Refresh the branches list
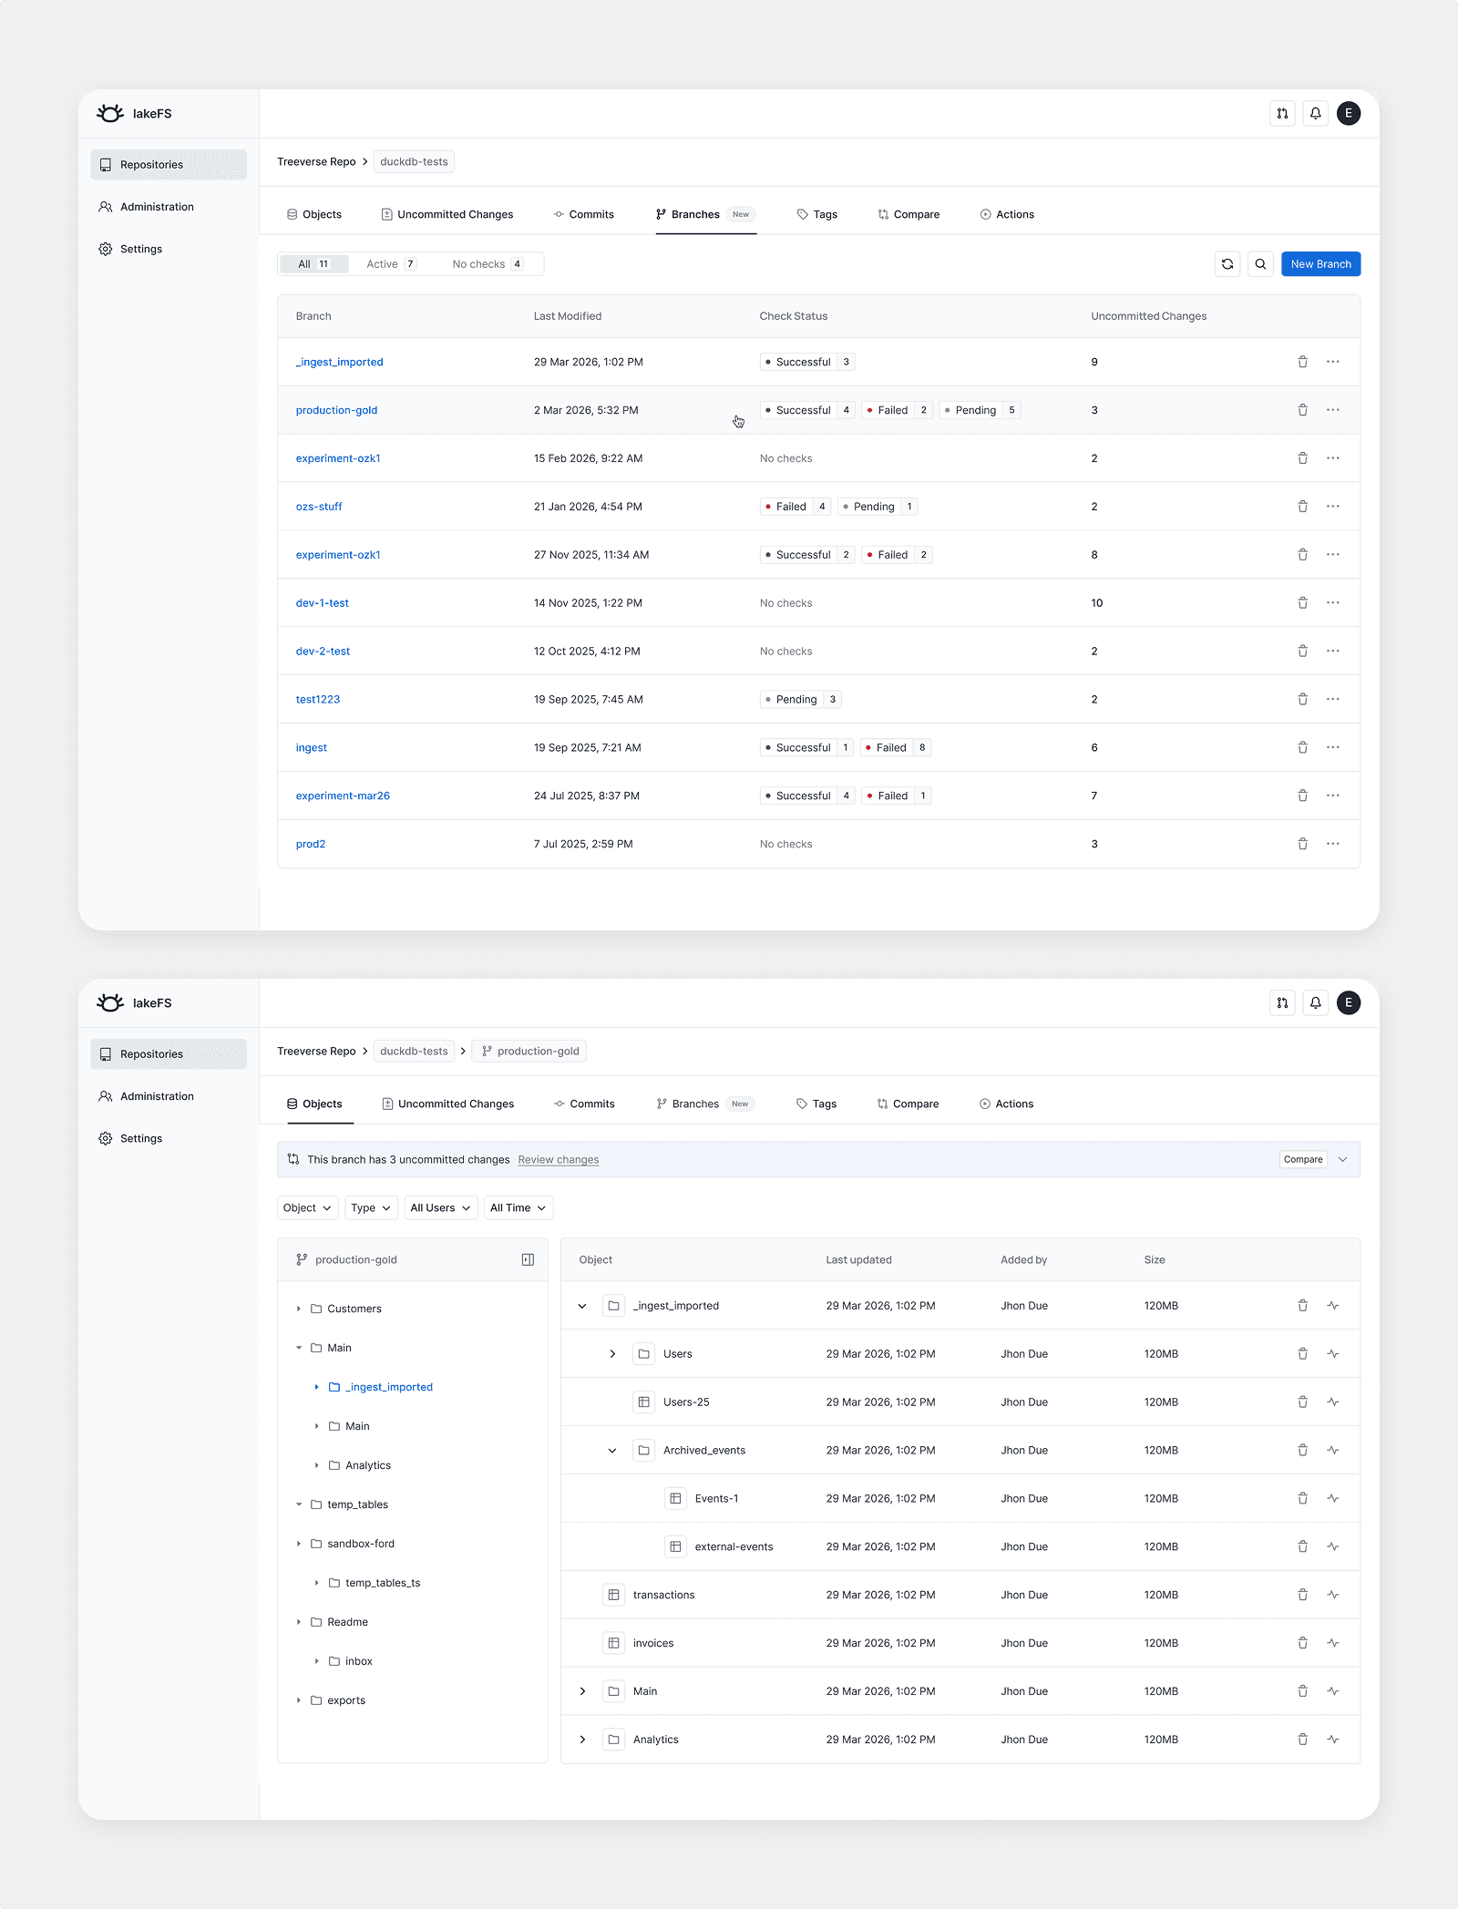The height and width of the screenshot is (1910, 1458). [x=1227, y=264]
